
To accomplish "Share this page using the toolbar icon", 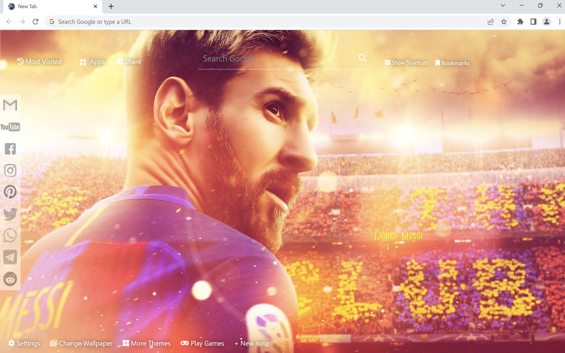I will (490, 22).
